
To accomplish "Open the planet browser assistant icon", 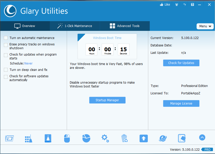I will [163, 138].
